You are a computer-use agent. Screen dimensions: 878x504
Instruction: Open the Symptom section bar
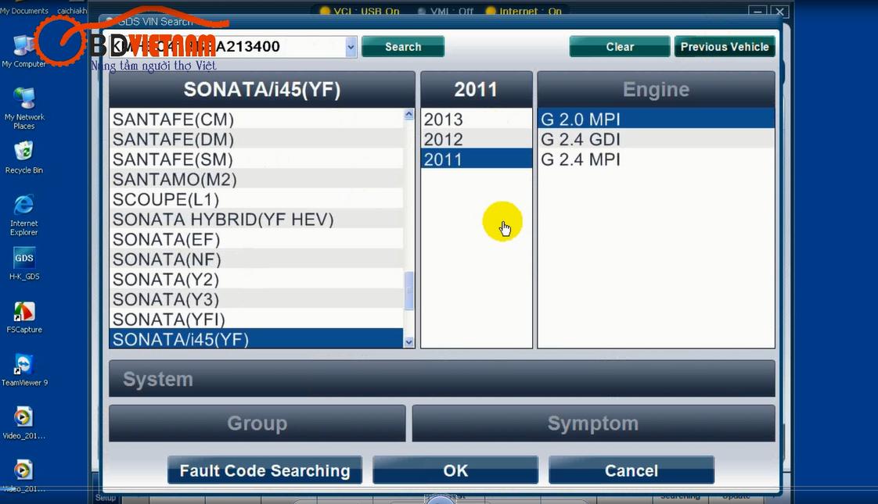(593, 424)
